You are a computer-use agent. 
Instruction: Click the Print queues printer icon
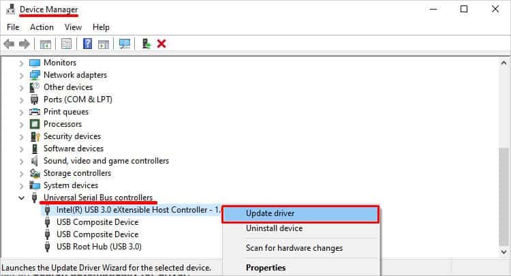click(x=35, y=112)
